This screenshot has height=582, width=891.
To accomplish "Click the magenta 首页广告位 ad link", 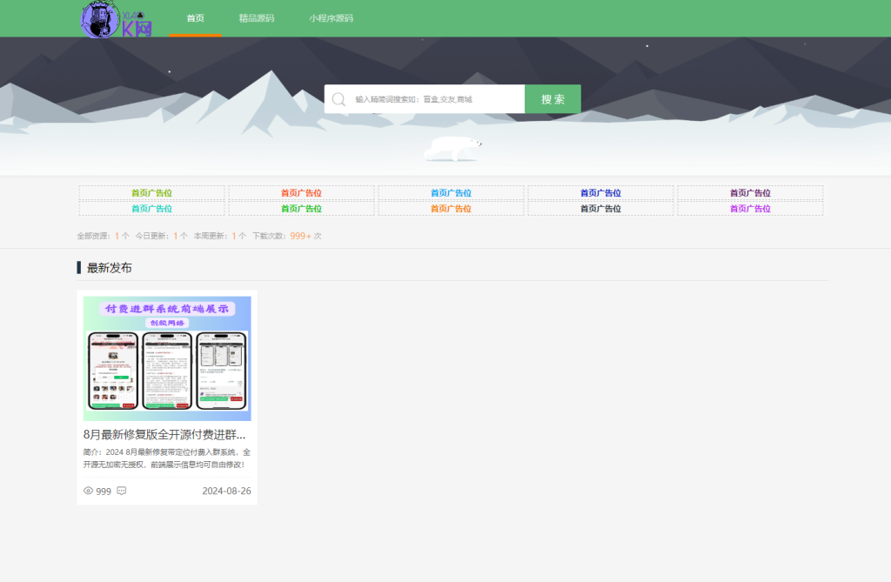I will tap(750, 209).
